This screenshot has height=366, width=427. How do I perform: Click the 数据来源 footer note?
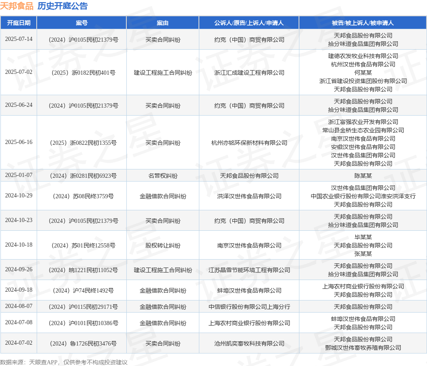tap(64, 362)
